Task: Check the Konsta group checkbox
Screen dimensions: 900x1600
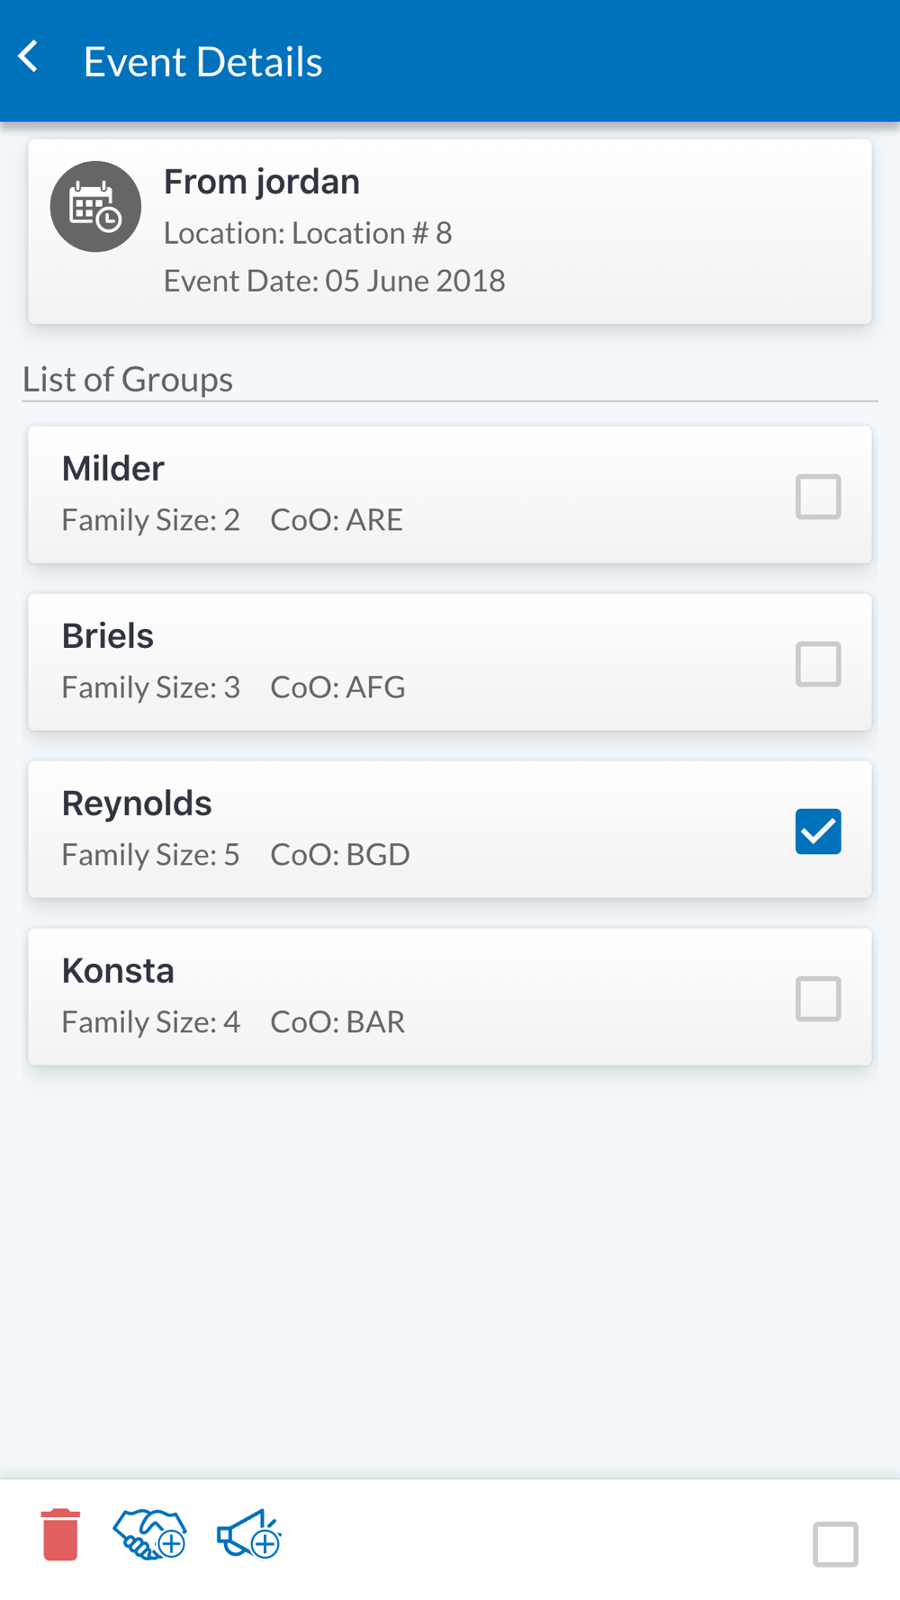Action: 818,999
